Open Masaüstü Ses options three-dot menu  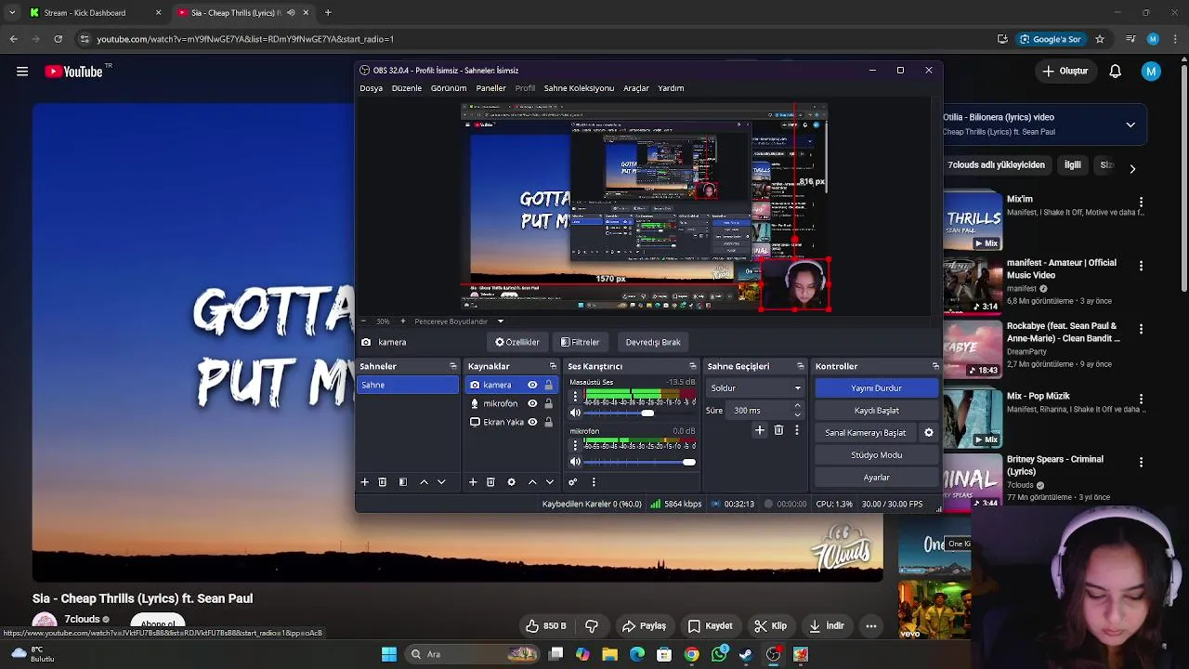click(x=575, y=397)
